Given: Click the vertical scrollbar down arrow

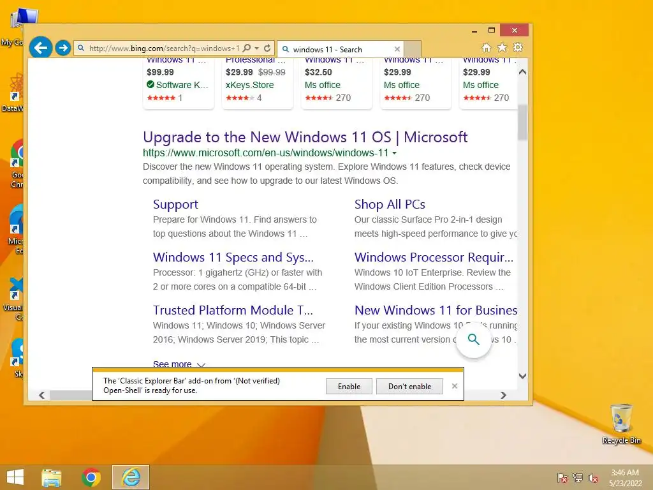Looking at the screenshot, I should tap(523, 376).
